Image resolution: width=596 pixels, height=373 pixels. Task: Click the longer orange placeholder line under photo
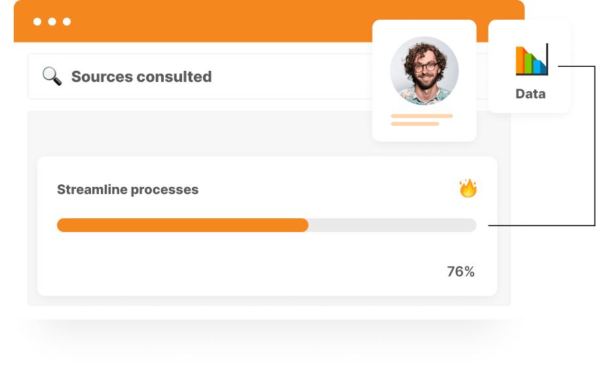tap(422, 116)
